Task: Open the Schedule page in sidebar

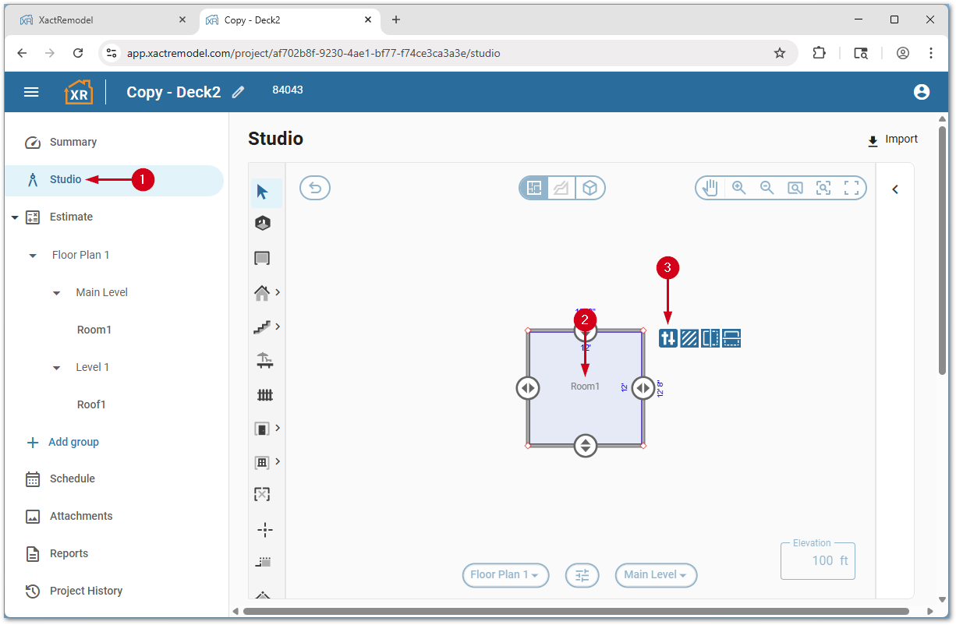Action: (x=72, y=478)
